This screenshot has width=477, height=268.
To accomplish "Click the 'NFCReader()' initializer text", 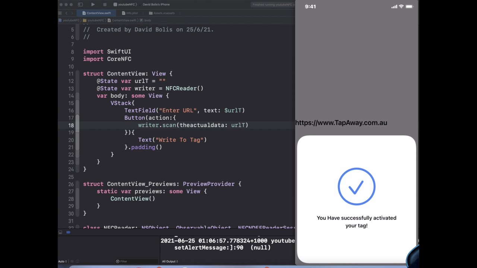I will 184,89.
